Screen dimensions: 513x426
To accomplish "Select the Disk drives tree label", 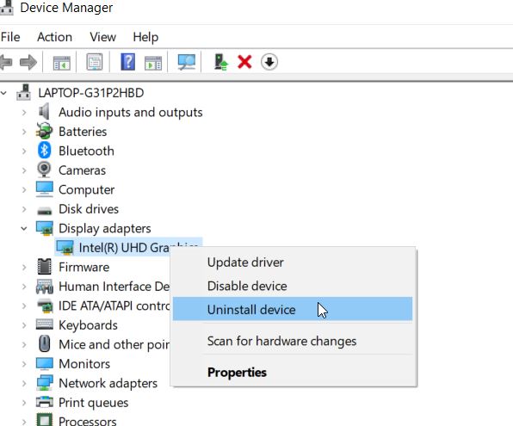I will click(89, 209).
